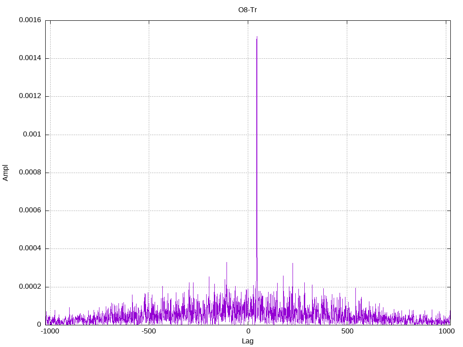The width and height of the screenshot is (463, 347).
Task: Click the Ampl y-axis label
Action: [x=6, y=173]
